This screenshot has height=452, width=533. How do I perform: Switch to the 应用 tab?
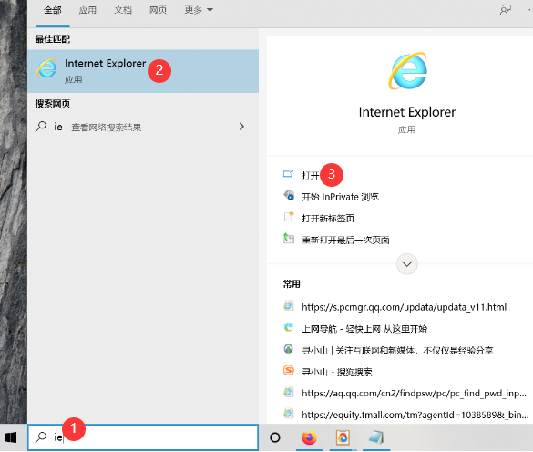[87, 10]
